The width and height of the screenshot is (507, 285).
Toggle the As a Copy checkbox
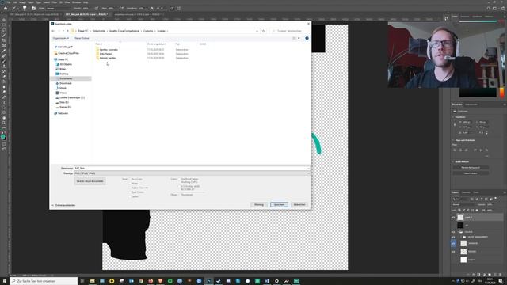tap(130, 179)
